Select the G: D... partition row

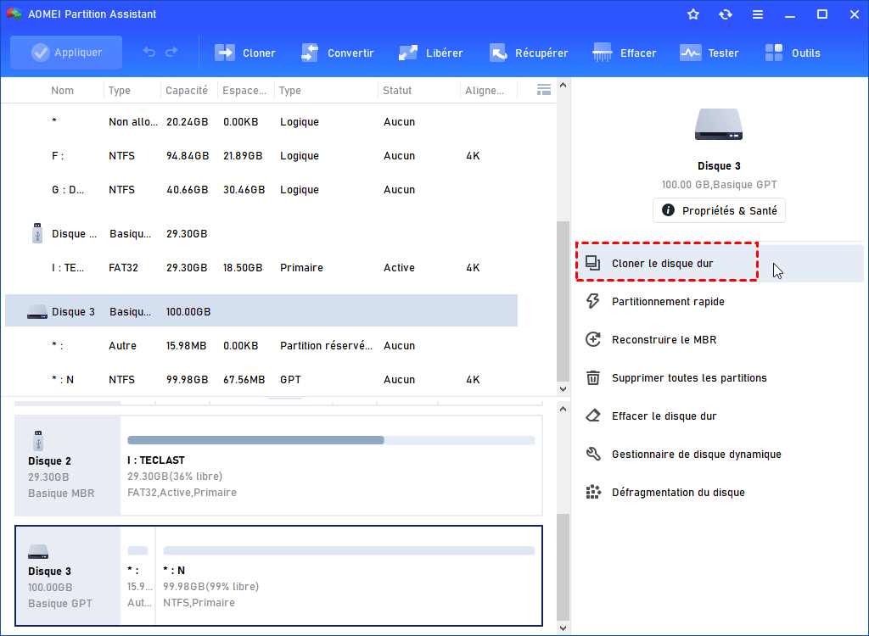click(x=261, y=189)
